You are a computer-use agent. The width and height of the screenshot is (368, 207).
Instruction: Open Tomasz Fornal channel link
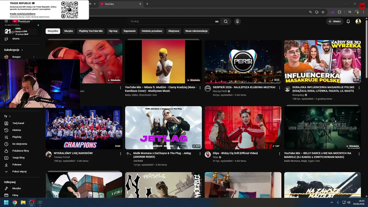point(62,157)
